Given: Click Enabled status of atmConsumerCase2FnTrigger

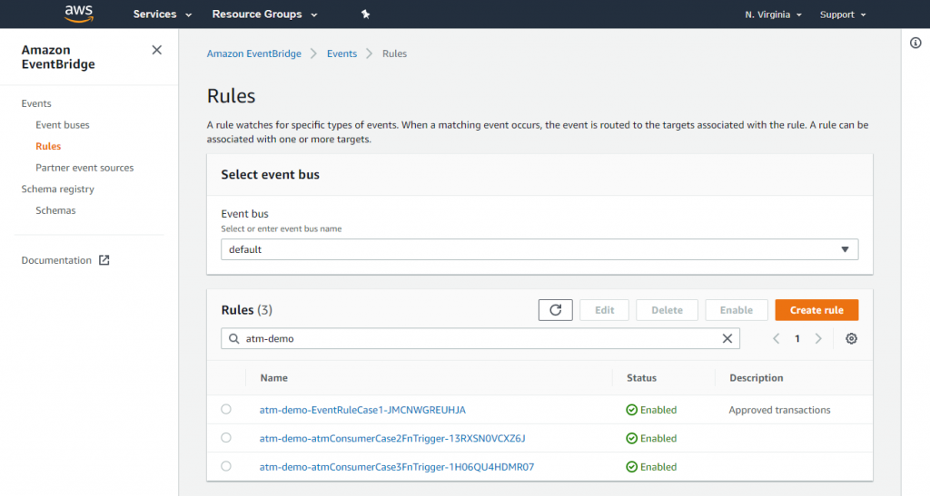Looking at the screenshot, I should [651, 439].
